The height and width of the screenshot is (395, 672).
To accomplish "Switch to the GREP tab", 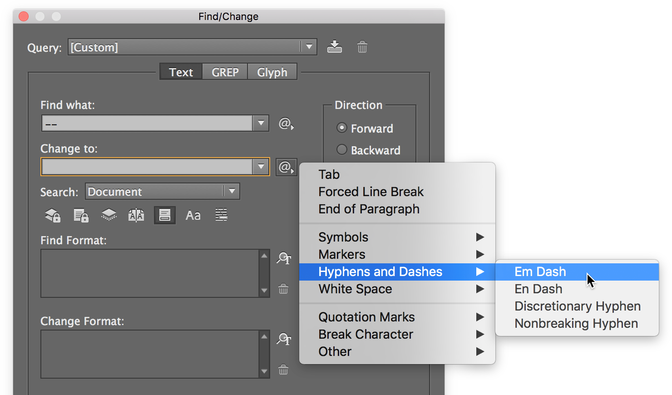I will pos(225,72).
